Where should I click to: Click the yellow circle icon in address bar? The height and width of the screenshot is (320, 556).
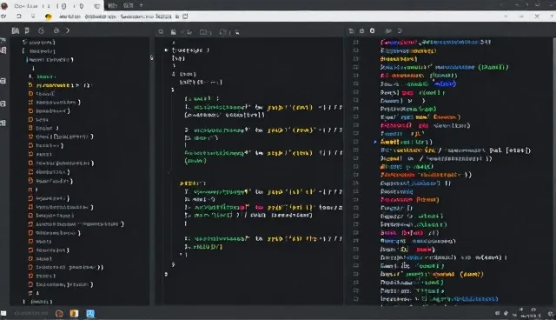[49, 17]
